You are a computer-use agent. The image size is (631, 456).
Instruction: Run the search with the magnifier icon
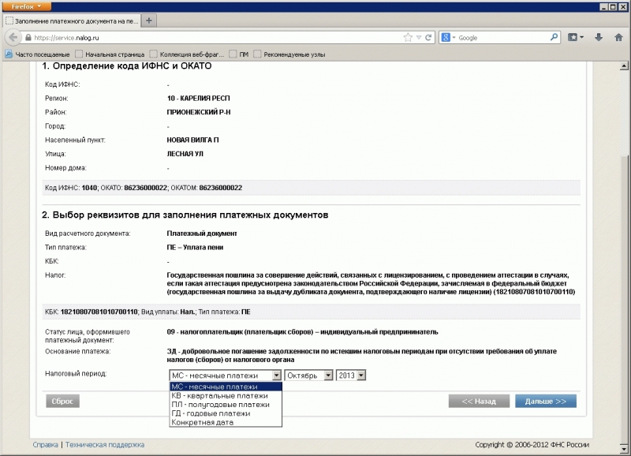point(554,36)
